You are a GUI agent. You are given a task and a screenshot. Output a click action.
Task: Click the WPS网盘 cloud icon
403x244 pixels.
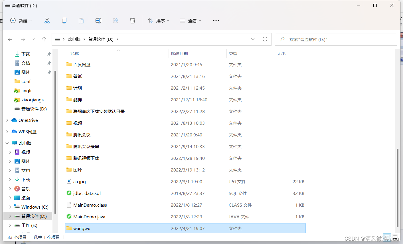14,132
